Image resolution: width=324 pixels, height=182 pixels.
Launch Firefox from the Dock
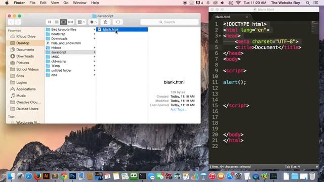37,176
